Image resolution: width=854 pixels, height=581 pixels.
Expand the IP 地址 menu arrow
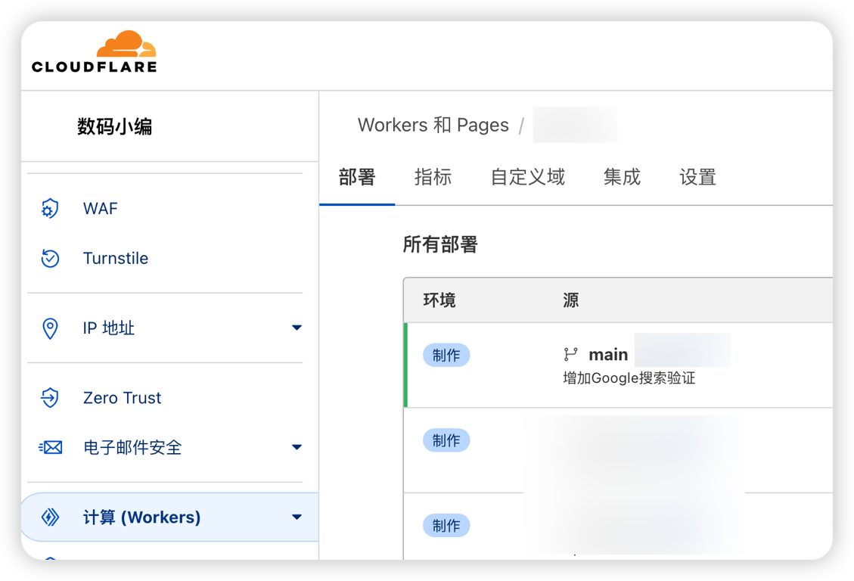(x=297, y=328)
